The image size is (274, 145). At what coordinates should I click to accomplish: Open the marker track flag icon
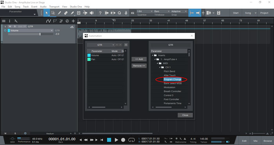coord(55,21)
